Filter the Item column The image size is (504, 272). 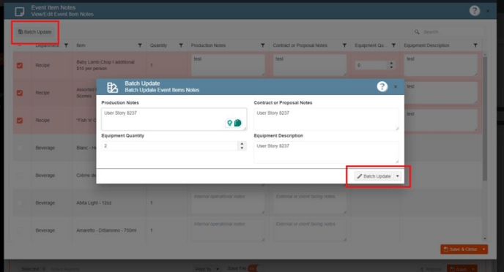[x=140, y=45]
